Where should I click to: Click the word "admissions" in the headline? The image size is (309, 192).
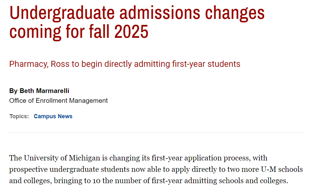coord(160,13)
